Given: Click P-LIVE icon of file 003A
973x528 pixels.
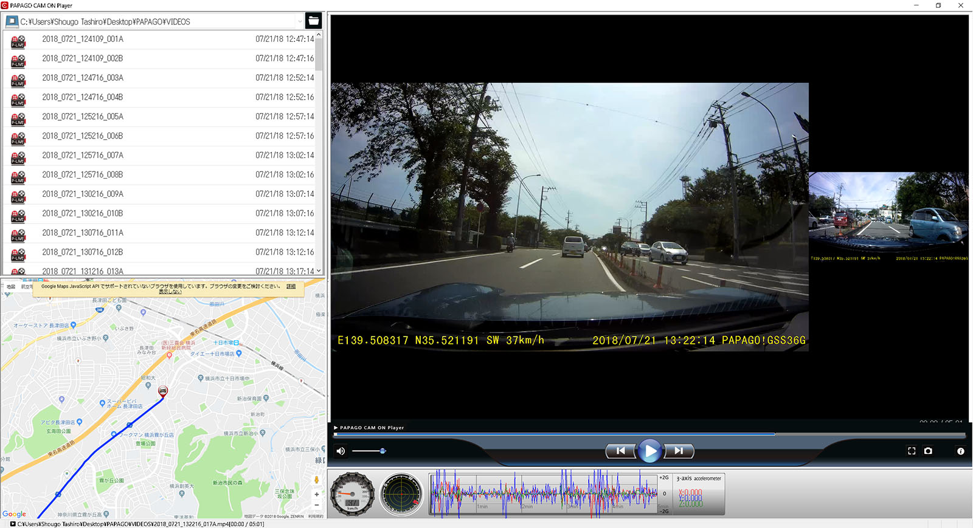Looking at the screenshot, I should [x=18, y=80].
